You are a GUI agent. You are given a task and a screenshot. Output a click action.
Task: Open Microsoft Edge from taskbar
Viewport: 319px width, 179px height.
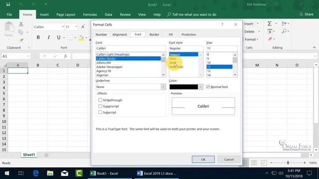(36, 174)
